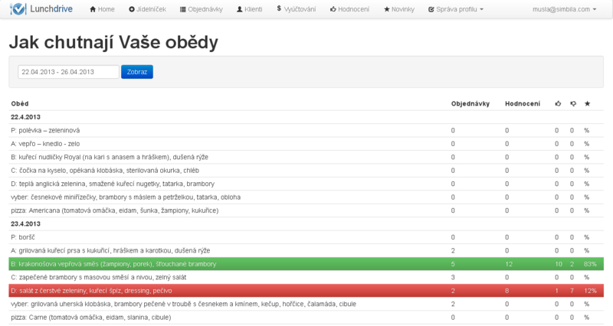Image resolution: width=613 pixels, height=326 pixels.
Task: Click the Hodnocení column header
Action: (x=523, y=103)
